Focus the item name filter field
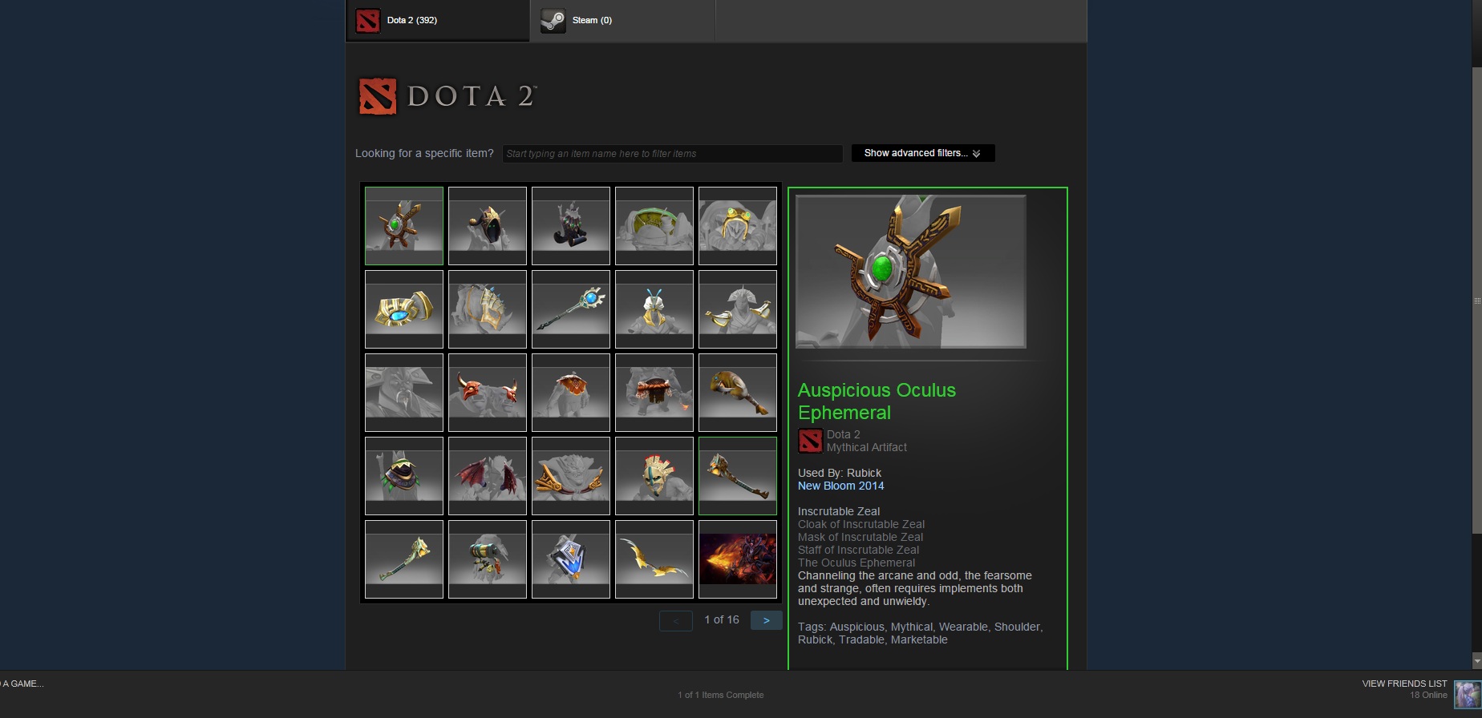The image size is (1482, 718). pyautogui.click(x=672, y=153)
